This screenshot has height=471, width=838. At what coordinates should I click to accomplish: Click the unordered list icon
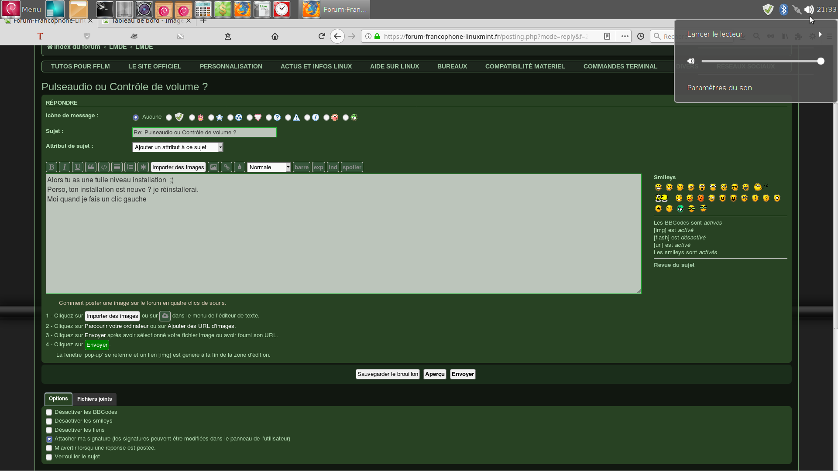tap(117, 167)
